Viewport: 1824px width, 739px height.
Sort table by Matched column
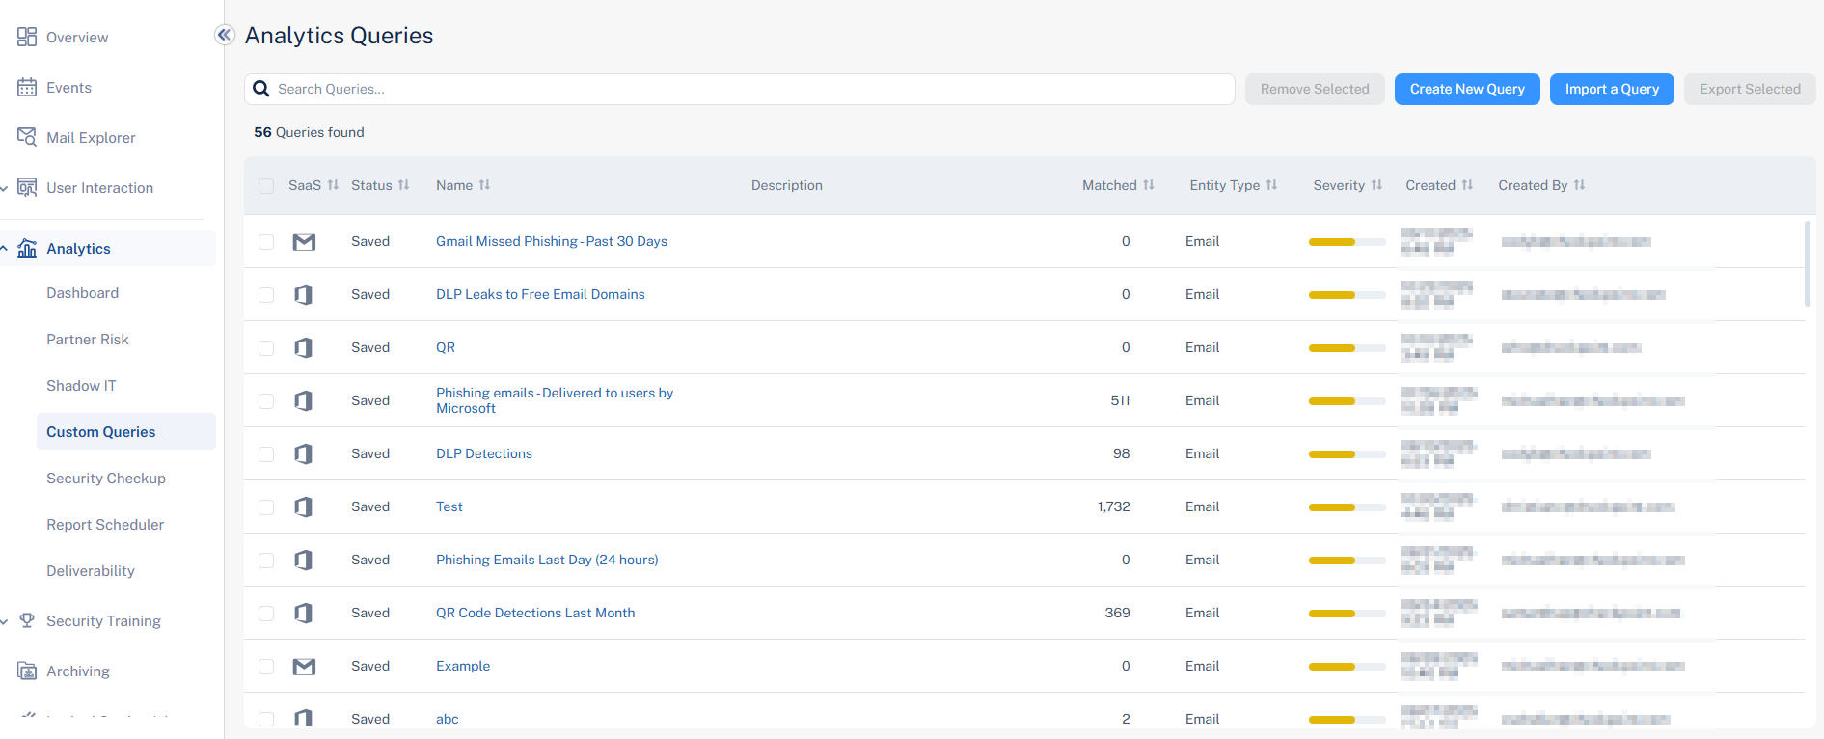[x=1118, y=185]
